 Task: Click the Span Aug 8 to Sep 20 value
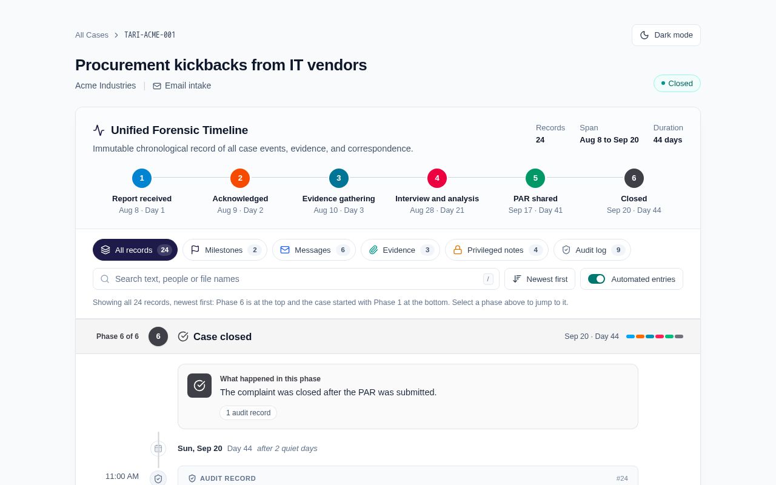(x=609, y=140)
